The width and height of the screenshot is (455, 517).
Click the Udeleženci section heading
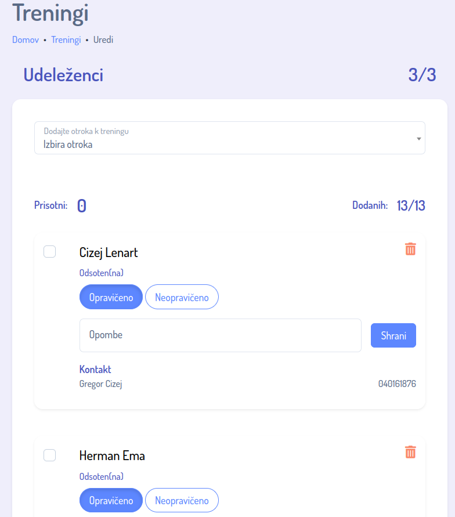63,75
